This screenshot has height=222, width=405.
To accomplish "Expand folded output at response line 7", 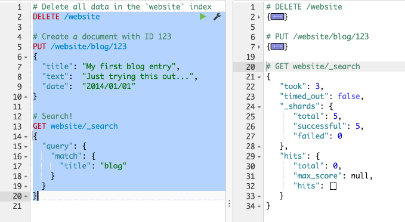I will (x=259, y=47).
